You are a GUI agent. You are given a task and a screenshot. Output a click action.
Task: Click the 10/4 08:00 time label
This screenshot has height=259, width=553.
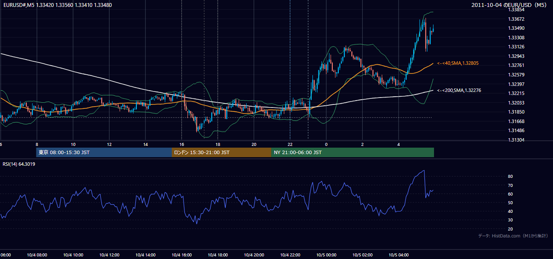(x=37, y=255)
